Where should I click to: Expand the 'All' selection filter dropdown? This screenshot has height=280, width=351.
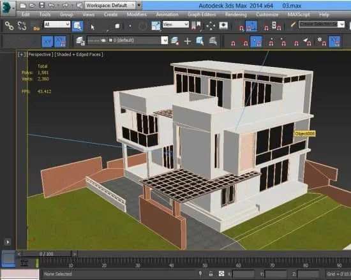click(x=57, y=24)
